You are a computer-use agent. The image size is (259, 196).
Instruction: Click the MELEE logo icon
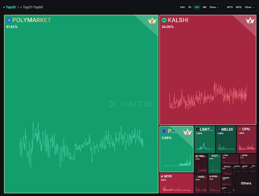(x=219, y=129)
